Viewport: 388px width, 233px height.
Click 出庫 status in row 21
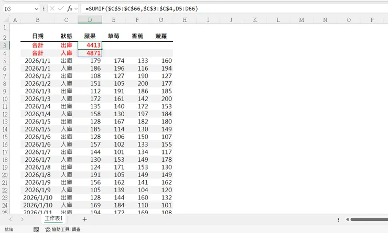[x=66, y=183]
